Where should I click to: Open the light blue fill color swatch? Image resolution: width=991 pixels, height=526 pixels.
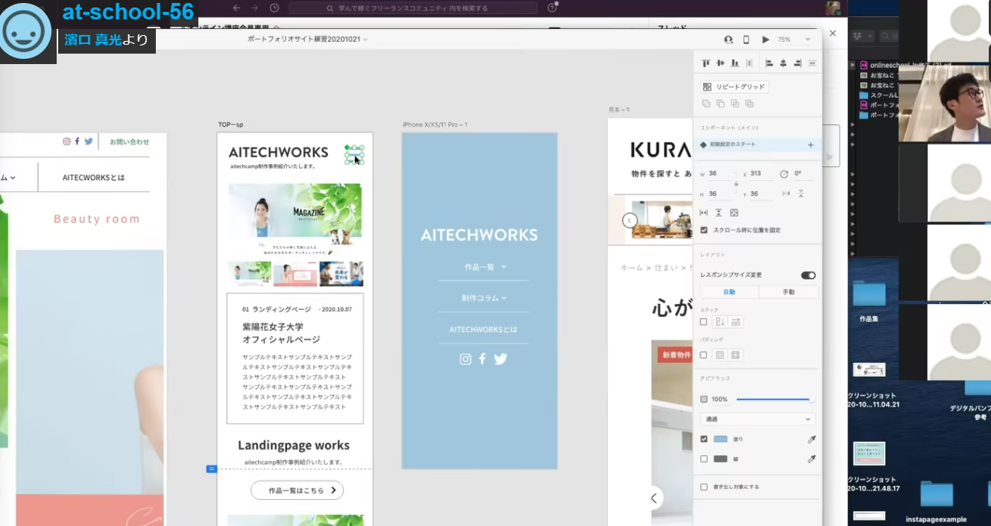point(720,439)
